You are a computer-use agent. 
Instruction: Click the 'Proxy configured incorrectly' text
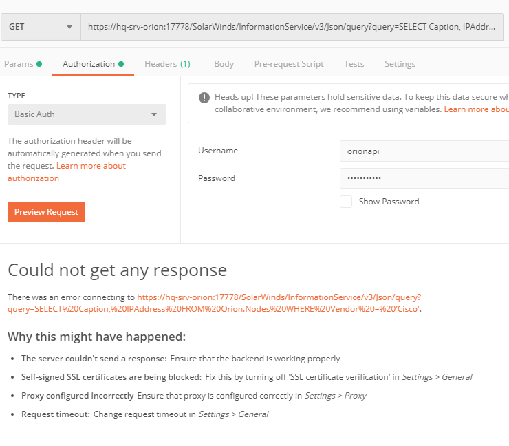pos(78,396)
